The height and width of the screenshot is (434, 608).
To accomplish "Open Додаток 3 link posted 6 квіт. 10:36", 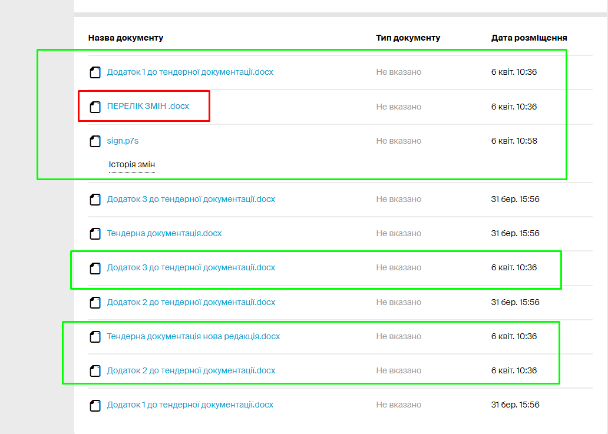I will coord(191,267).
